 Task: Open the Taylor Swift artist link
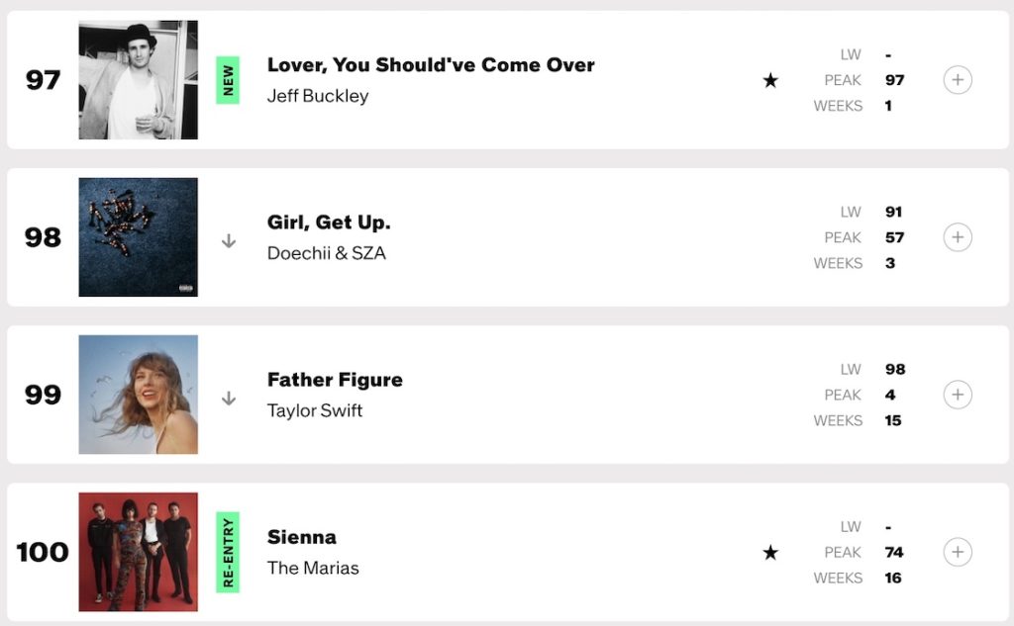tap(316, 411)
